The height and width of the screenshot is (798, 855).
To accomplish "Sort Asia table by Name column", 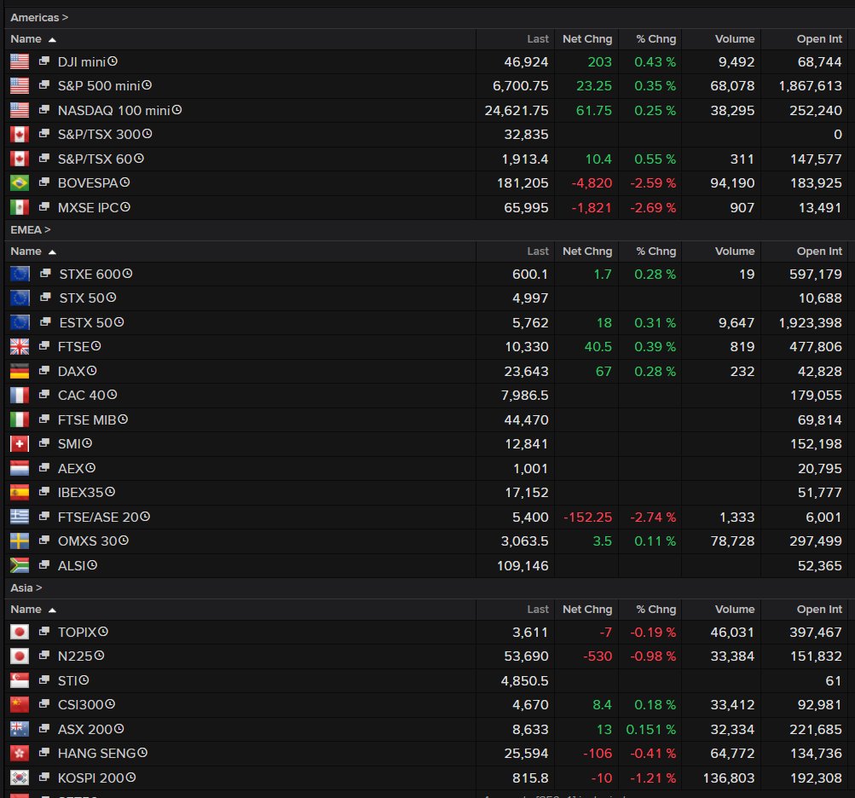I will click(x=32, y=609).
